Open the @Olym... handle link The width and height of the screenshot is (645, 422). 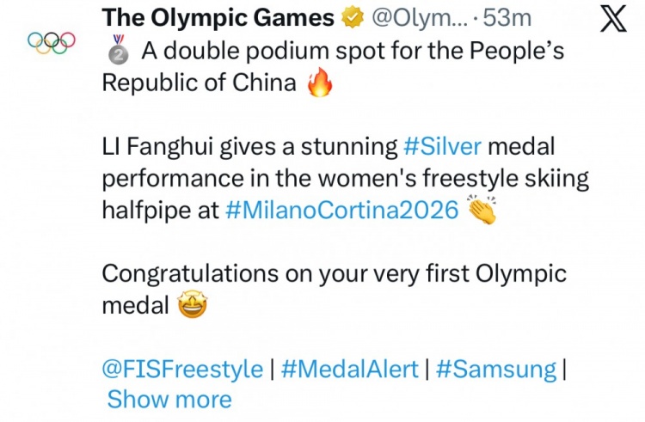pyautogui.click(x=418, y=18)
